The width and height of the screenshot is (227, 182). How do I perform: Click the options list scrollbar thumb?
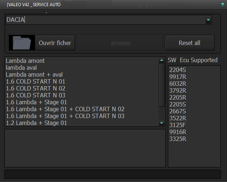[x=162, y=85]
